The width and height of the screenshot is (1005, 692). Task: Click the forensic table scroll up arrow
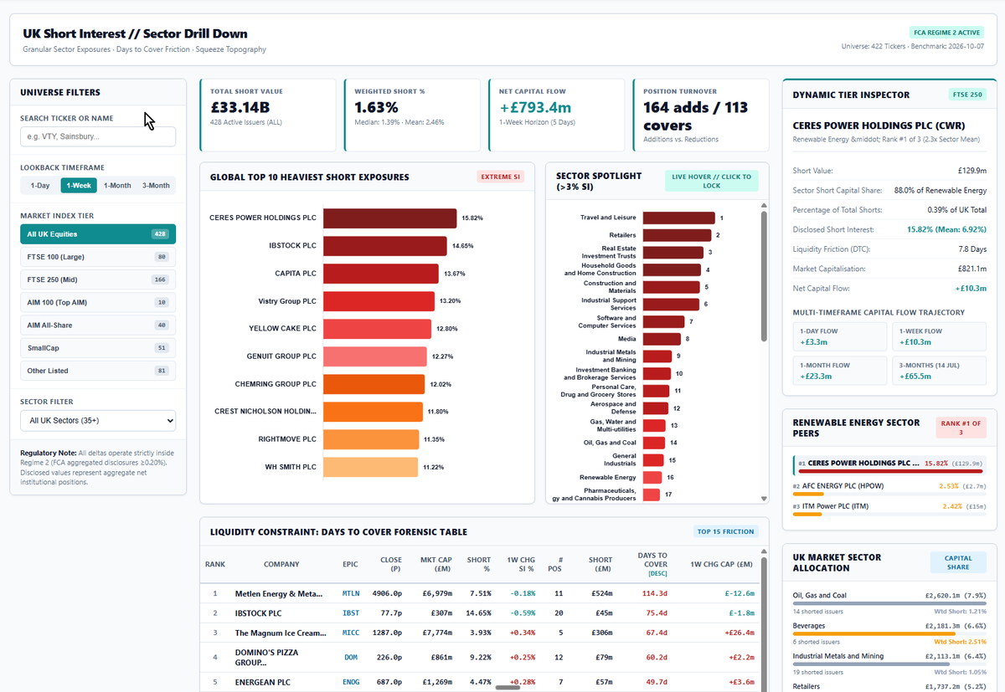[763, 552]
